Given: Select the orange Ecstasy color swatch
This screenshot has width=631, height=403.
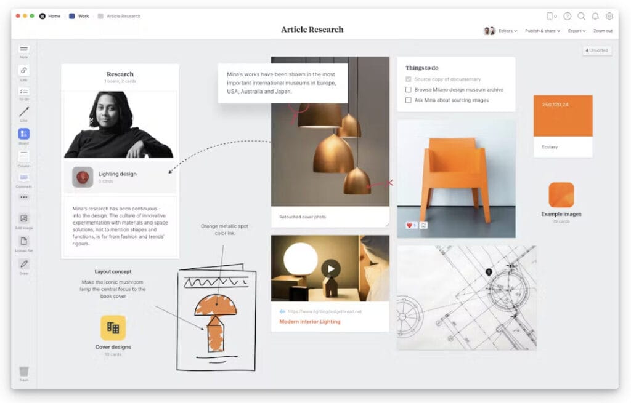Looking at the screenshot, I should point(563,116).
